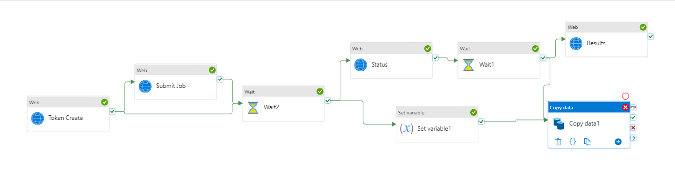Select the Status Web activity header
675x184 pixels.
[391, 49]
